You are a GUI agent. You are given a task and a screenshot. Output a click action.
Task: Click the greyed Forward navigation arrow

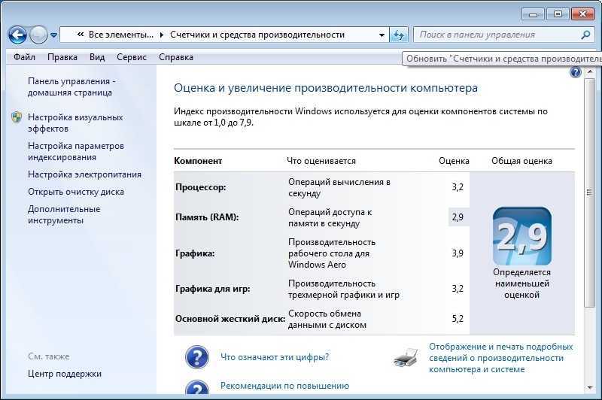(x=38, y=35)
